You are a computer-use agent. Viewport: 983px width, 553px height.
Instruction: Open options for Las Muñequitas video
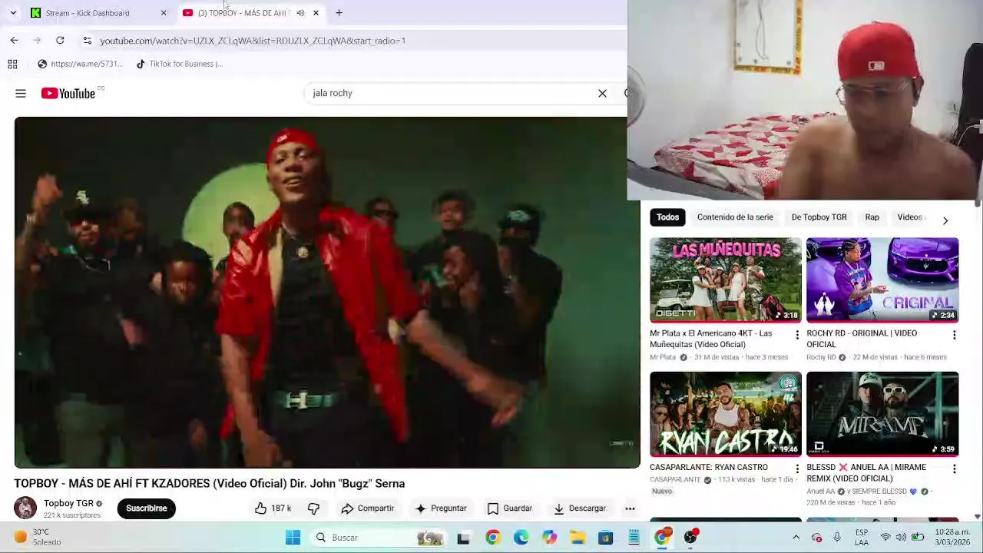[796, 335]
